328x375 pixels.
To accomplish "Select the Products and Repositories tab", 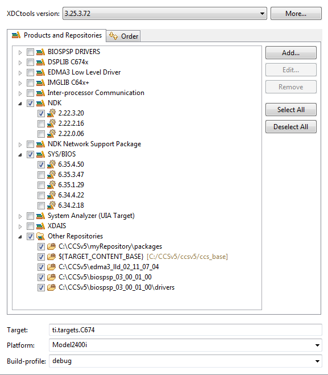I will 57,35.
